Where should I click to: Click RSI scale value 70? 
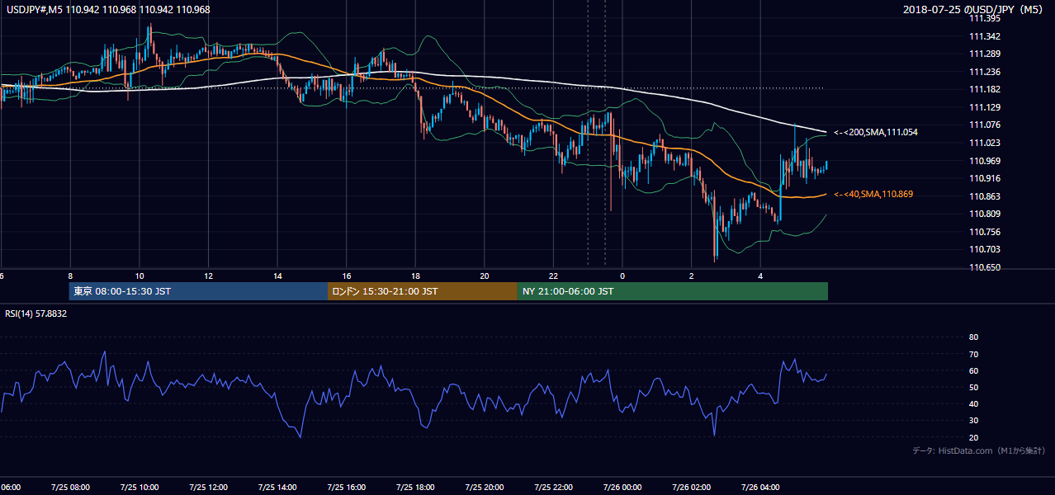(x=973, y=354)
